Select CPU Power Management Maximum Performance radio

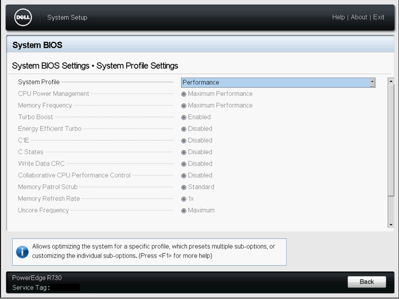[184, 94]
